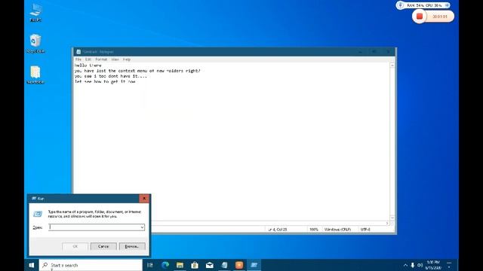Open Task View from the taskbar

click(x=150, y=265)
